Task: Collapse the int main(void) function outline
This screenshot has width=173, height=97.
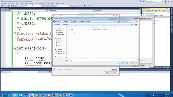Action: pos(15,48)
